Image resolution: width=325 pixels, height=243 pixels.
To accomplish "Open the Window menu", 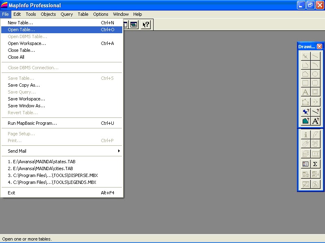I will click(x=121, y=14).
